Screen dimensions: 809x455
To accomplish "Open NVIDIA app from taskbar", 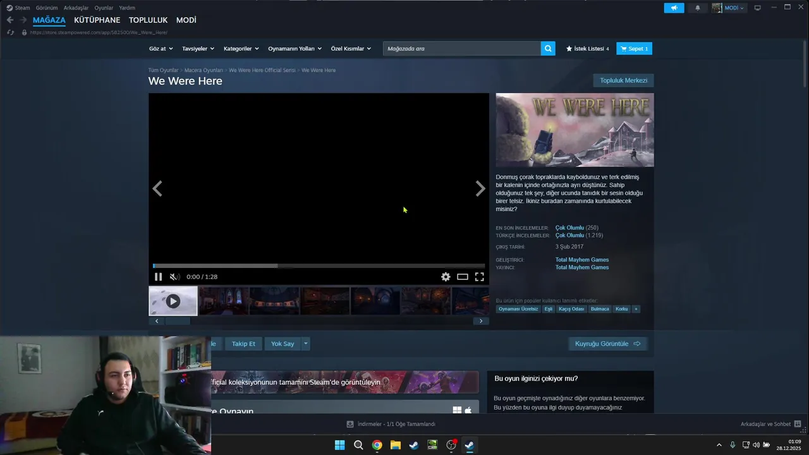I will click(432, 445).
